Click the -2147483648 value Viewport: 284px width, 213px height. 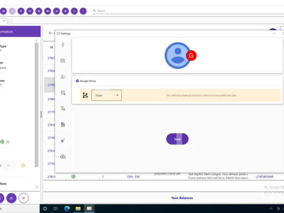coord(264,176)
